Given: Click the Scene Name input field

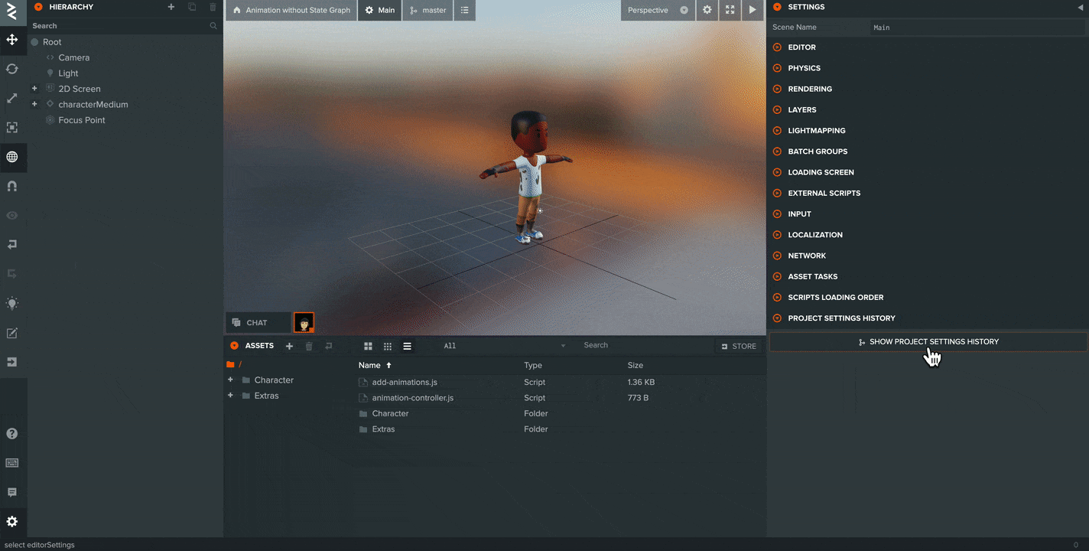Looking at the screenshot, I should pos(977,28).
